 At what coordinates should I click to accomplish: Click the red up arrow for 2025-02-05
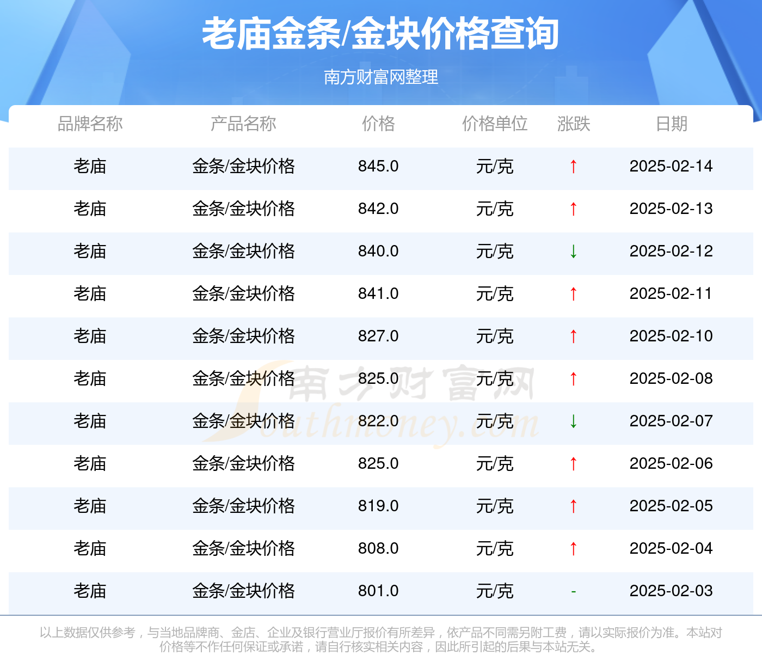pos(573,506)
